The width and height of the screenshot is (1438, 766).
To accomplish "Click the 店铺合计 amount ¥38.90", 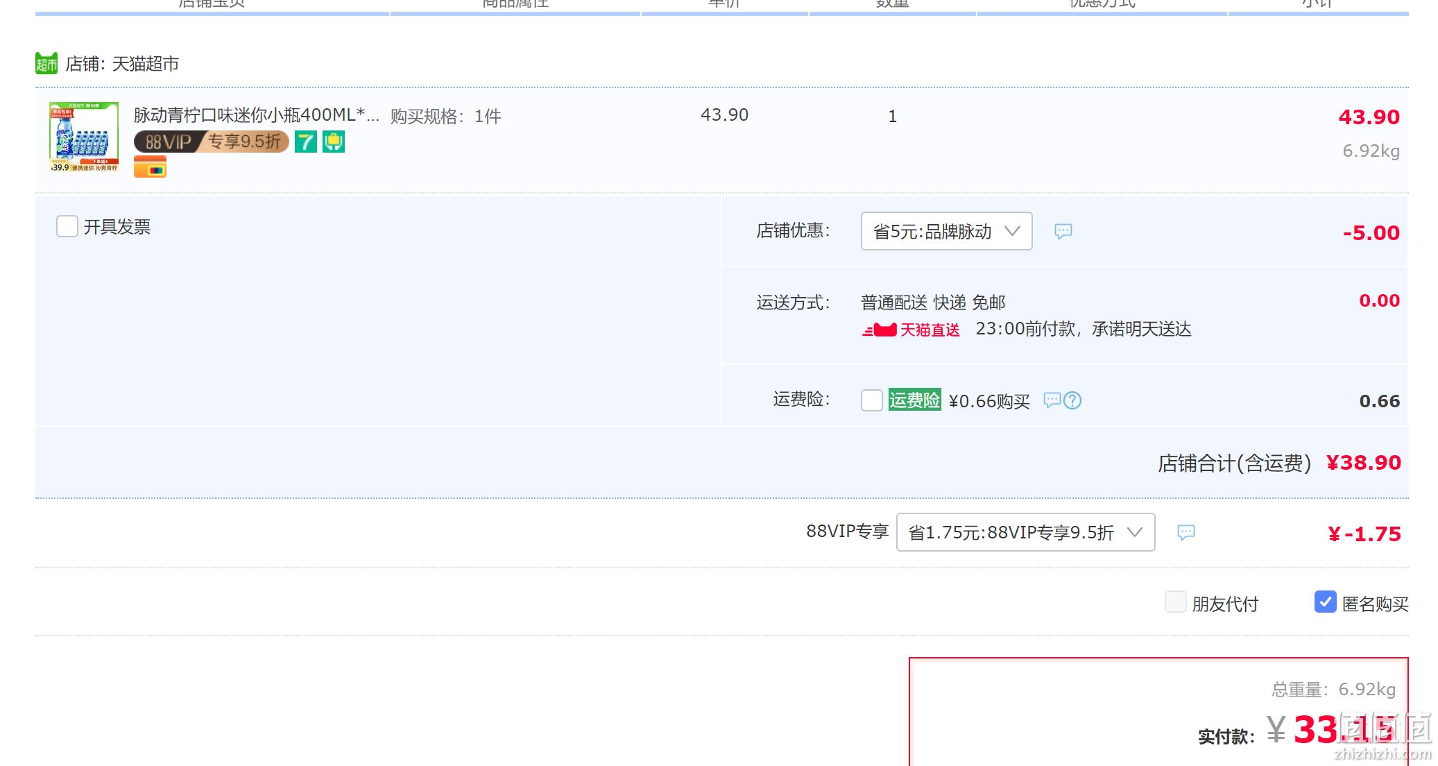I will point(1364,463).
